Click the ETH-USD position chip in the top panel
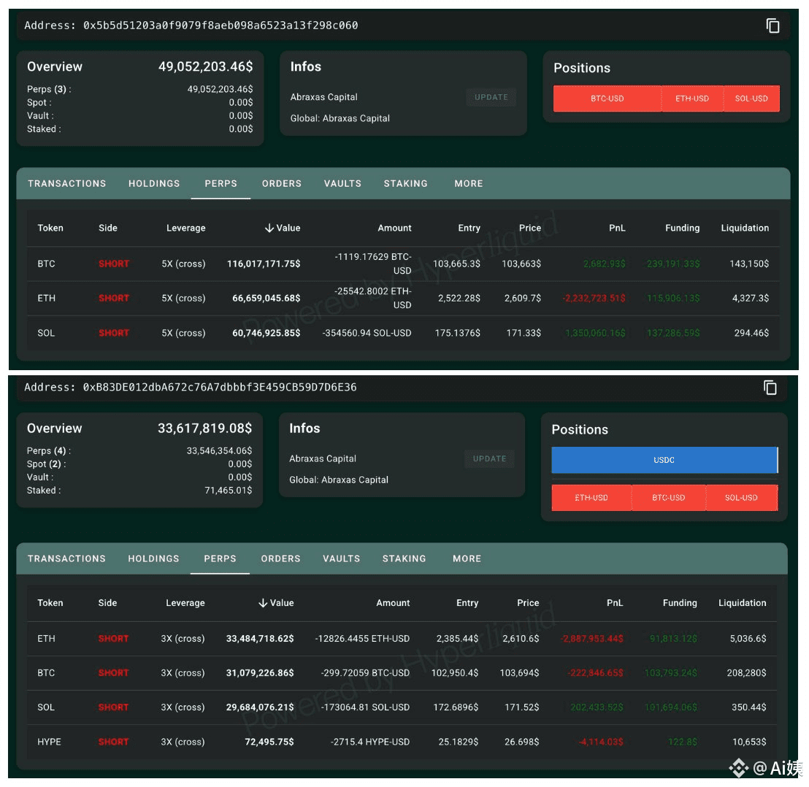The width and height of the screenshot is (809, 787). [x=692, y=99]
